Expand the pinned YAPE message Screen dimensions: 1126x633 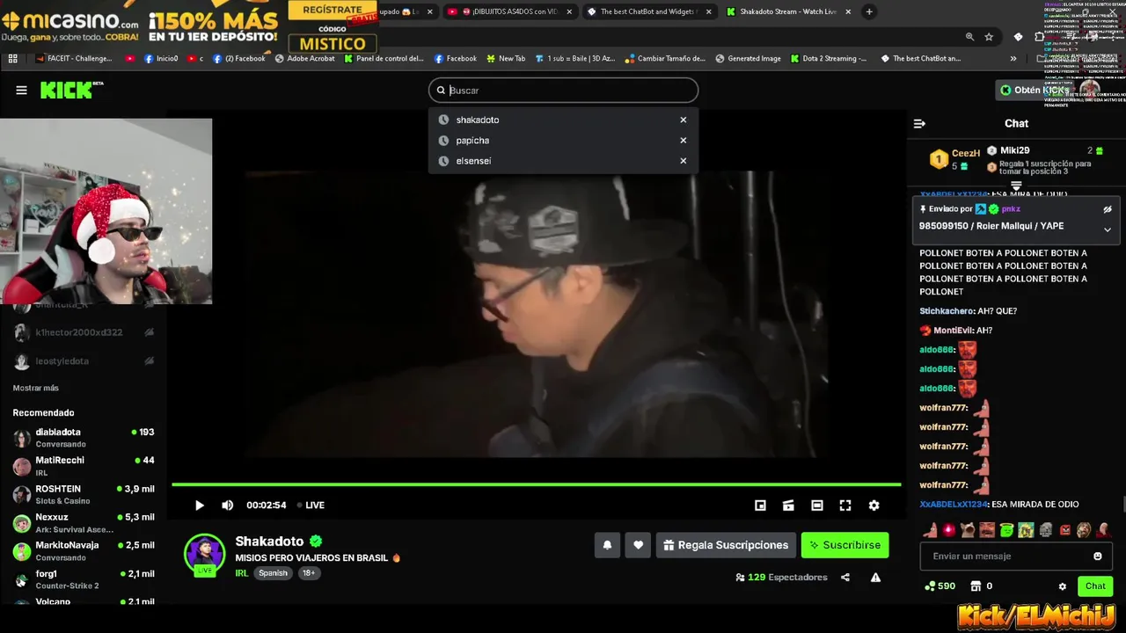(1108, 229)
